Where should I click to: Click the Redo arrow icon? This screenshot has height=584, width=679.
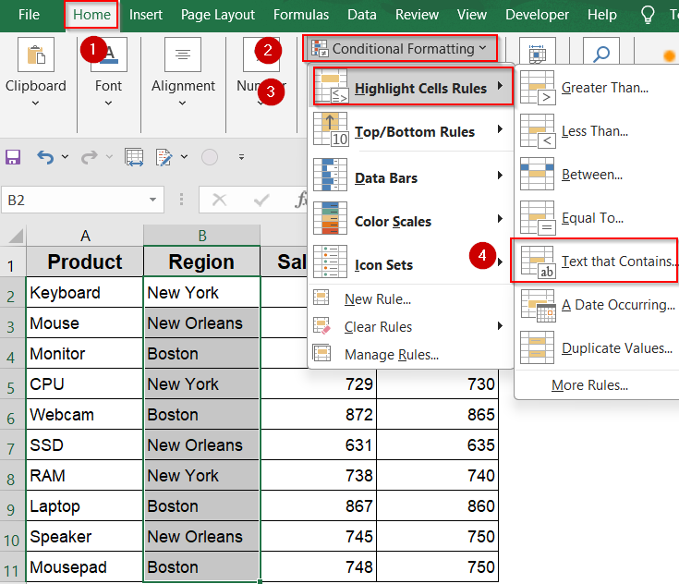click(90, 157)
